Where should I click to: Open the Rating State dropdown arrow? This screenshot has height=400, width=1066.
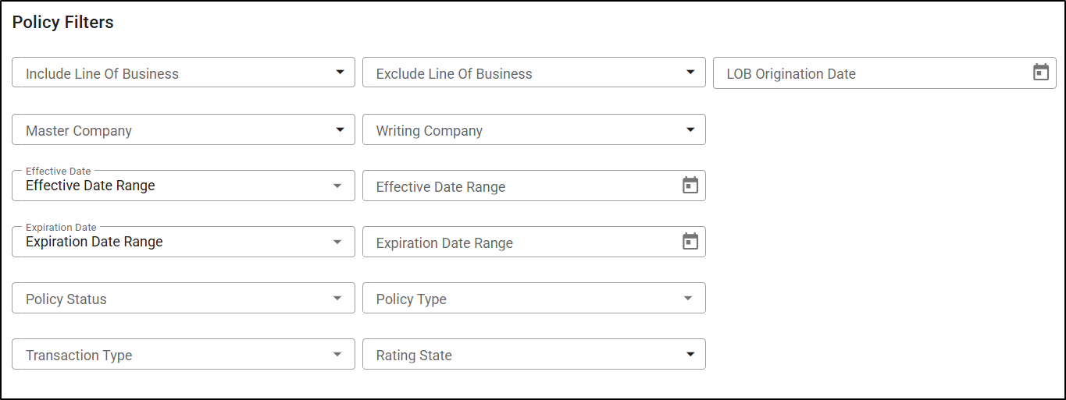[690, 355]
